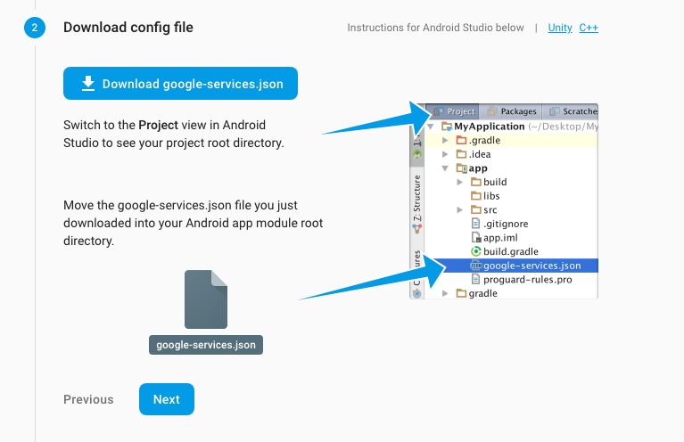Click the Structure panel icon in the side strip
The image size is (684, 442).
pyautogui.click(x=417, y=228)
